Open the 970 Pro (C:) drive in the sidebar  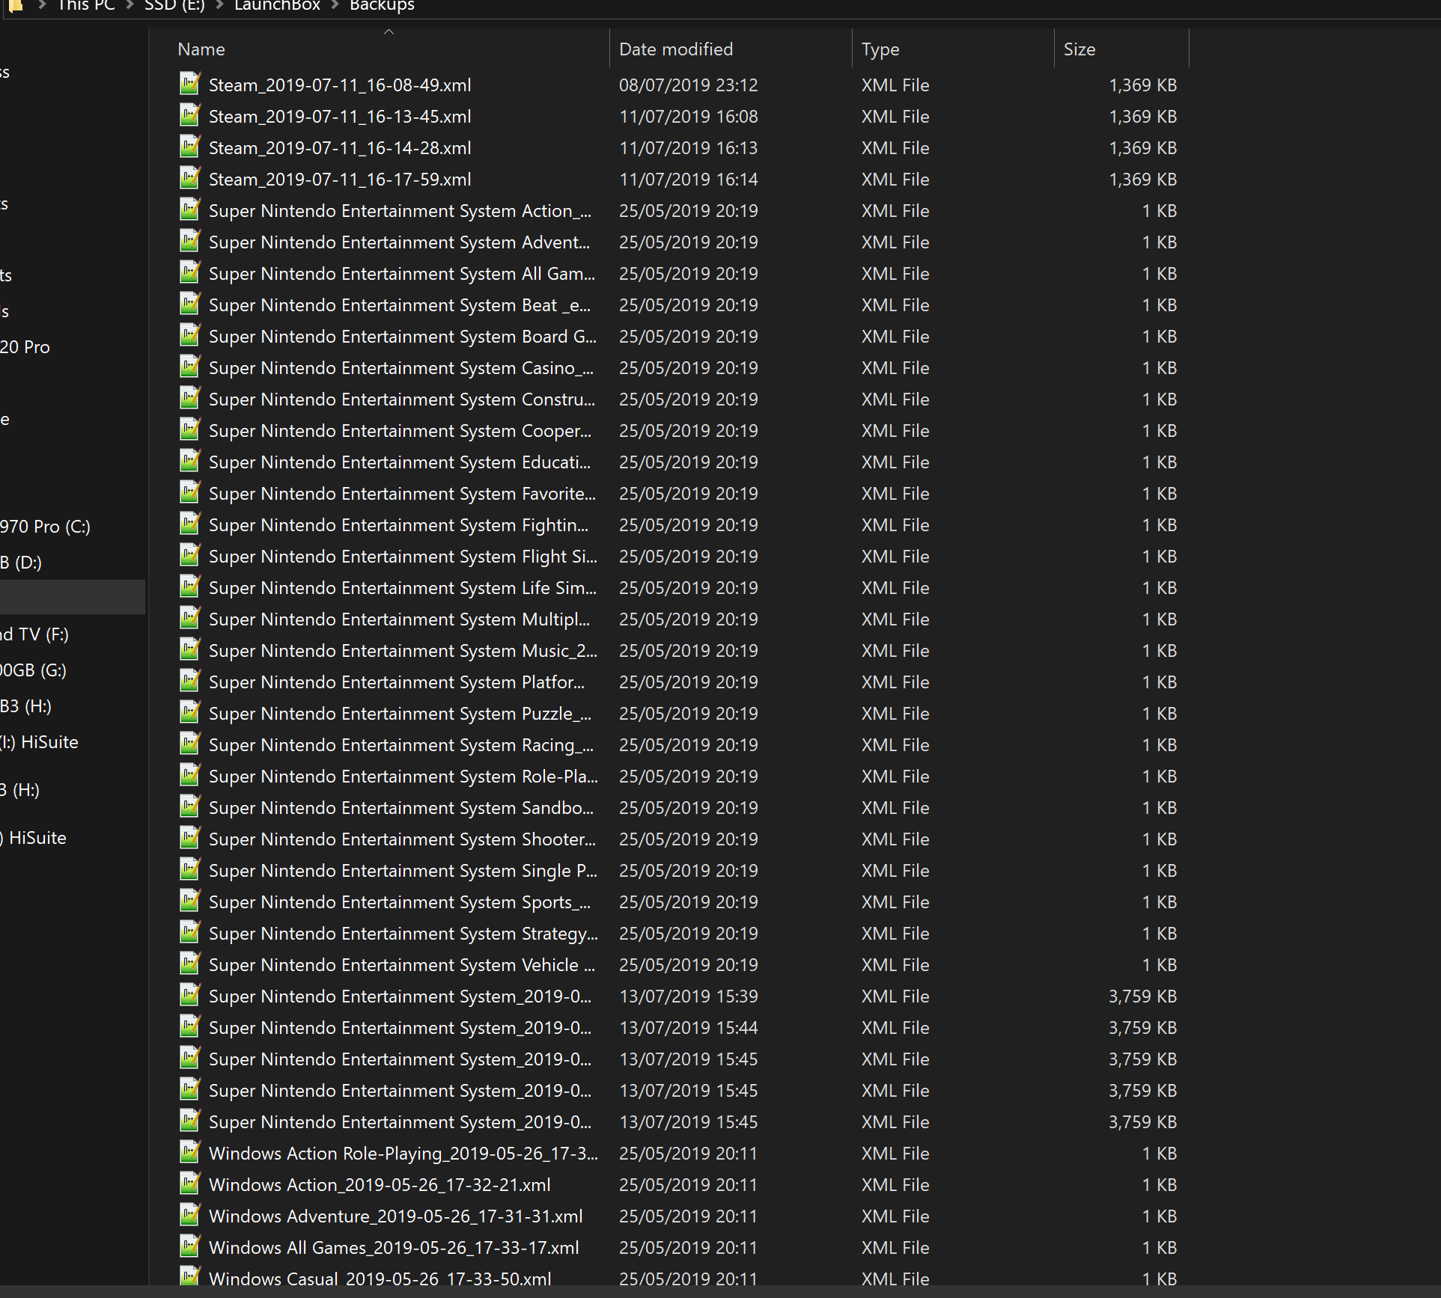coord(45,527)
